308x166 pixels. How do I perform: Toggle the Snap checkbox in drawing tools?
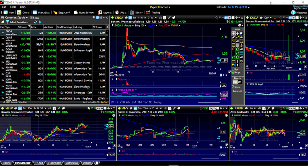(233, 73)
